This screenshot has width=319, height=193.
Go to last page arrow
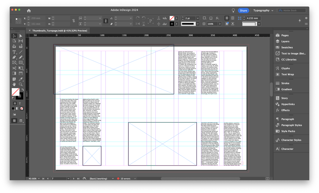click(x=78, y=179)
